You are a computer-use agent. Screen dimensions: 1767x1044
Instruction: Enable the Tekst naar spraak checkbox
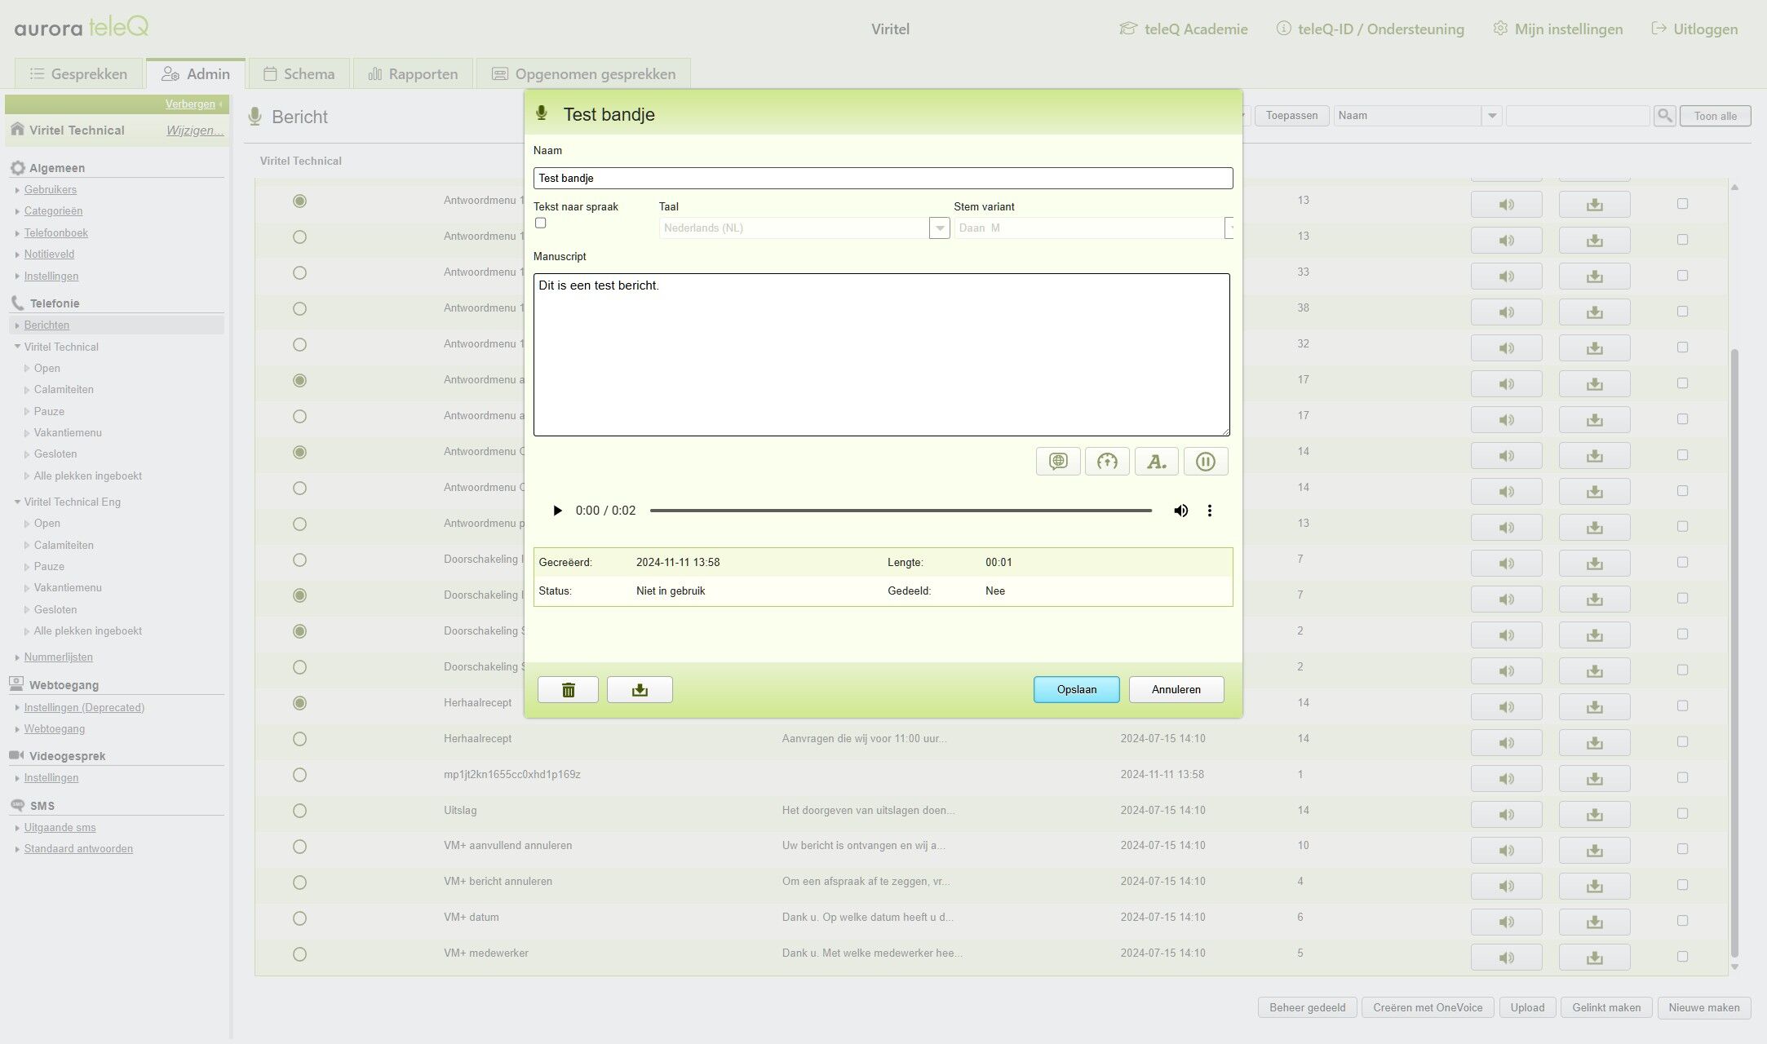pyautogui.click(x=540, y=223)
